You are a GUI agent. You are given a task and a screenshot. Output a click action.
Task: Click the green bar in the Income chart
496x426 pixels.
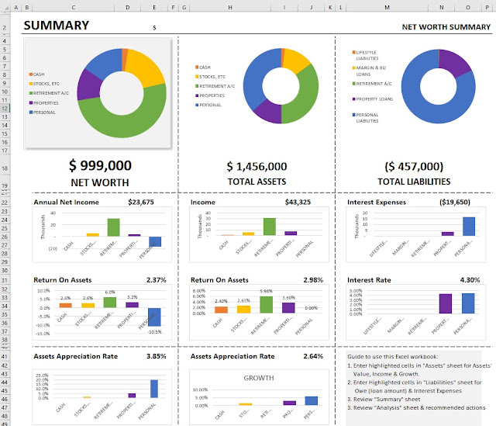270,227
